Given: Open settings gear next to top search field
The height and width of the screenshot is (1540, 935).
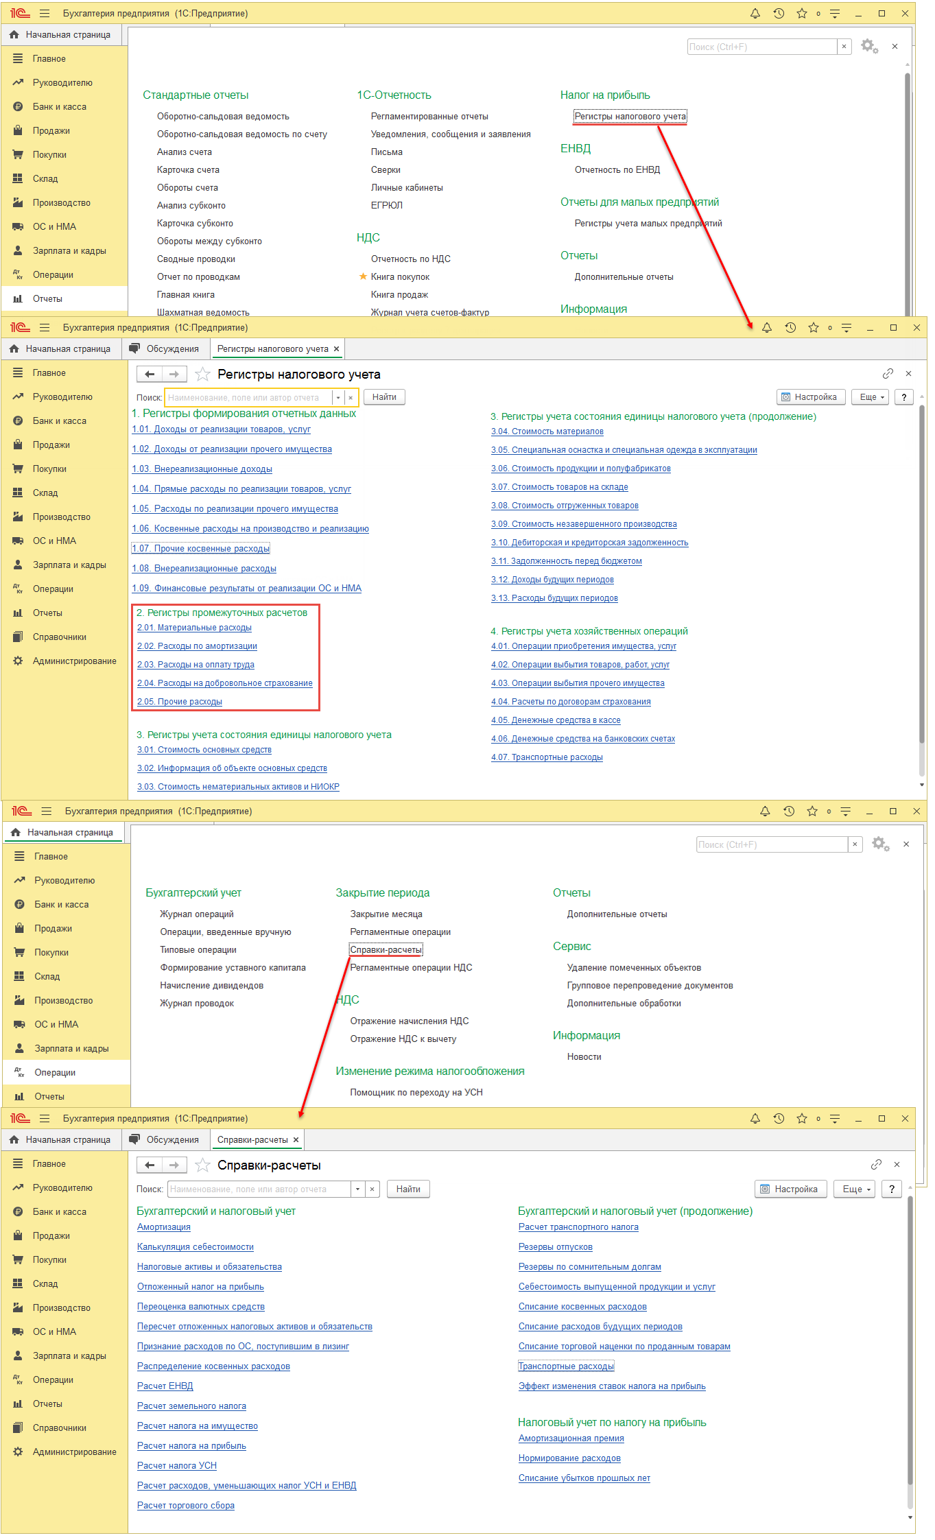Looking at the screenshot, I should coord(870,47).
